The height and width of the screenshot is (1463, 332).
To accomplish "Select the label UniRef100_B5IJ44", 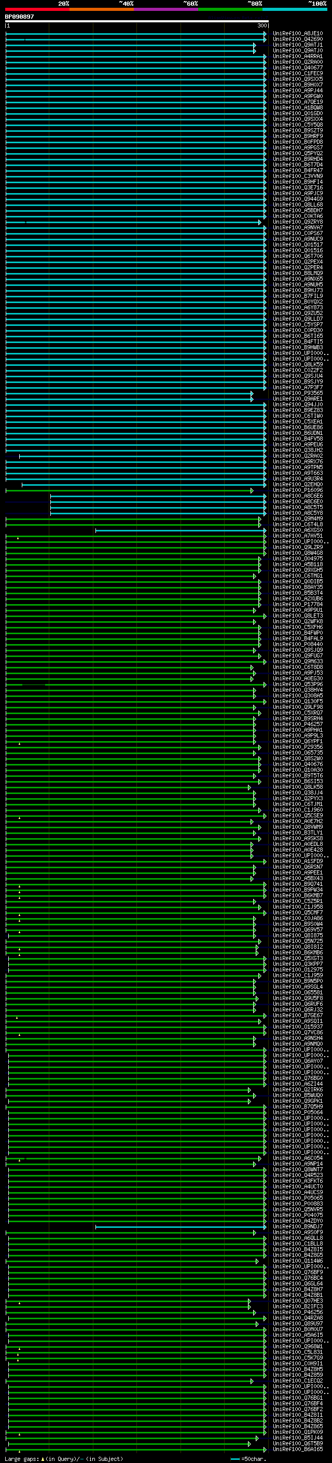I will point(298,1438).
